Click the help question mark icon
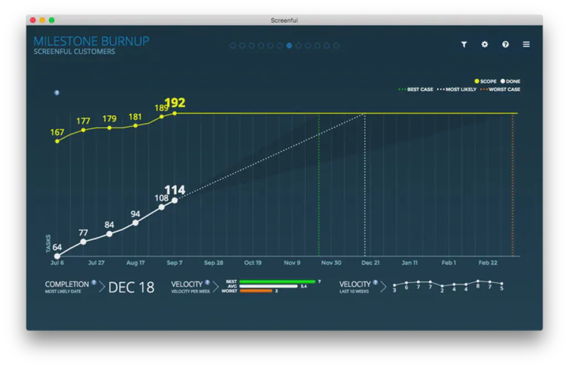Viewport: 569px width, 368px height. (x=505, y=44)
